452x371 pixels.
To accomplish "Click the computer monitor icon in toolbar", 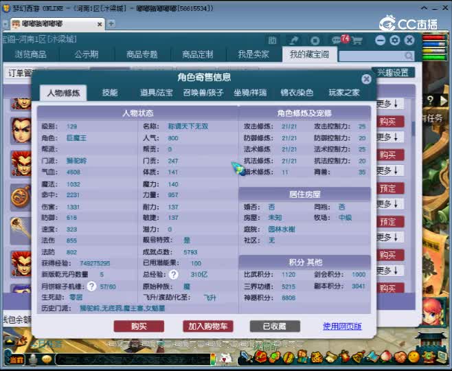I will [x=441, y=357].
